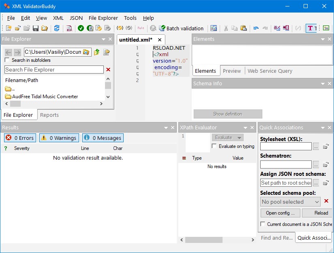Open the pretty-print big T formatting icon

(x=310, y=28)
